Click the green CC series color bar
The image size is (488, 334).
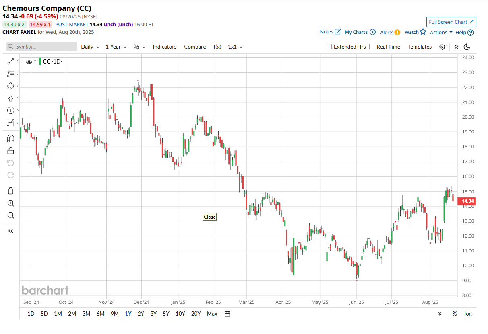coord(40,61)
